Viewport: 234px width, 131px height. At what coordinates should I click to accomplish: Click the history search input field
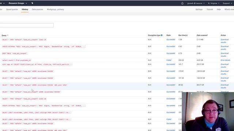27,25
